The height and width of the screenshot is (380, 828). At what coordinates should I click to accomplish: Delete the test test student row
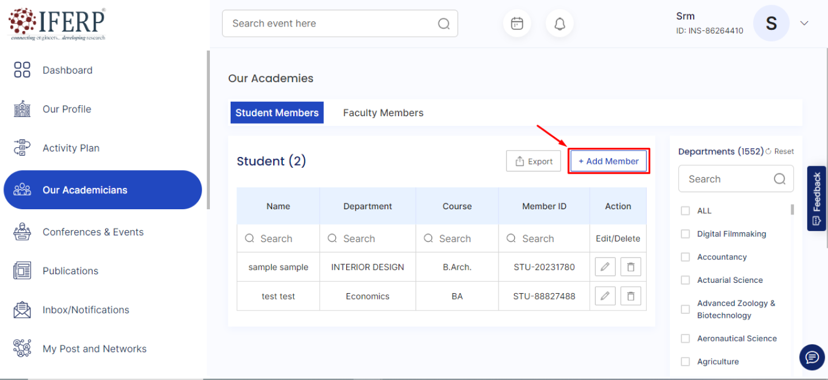pyautogui.click(x=631, y=296)
